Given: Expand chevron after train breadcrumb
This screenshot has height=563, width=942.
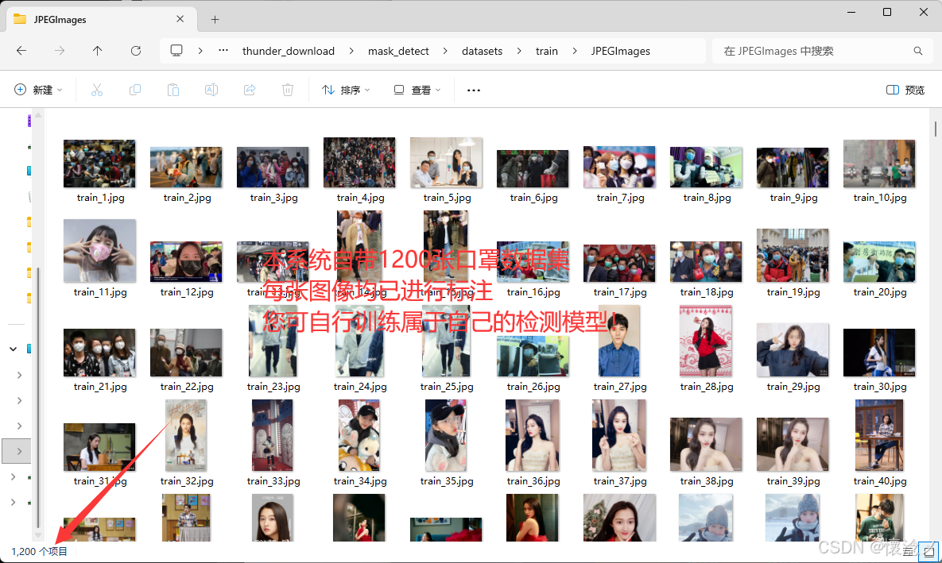Looking at the screenshot, I should coord(575,51).
